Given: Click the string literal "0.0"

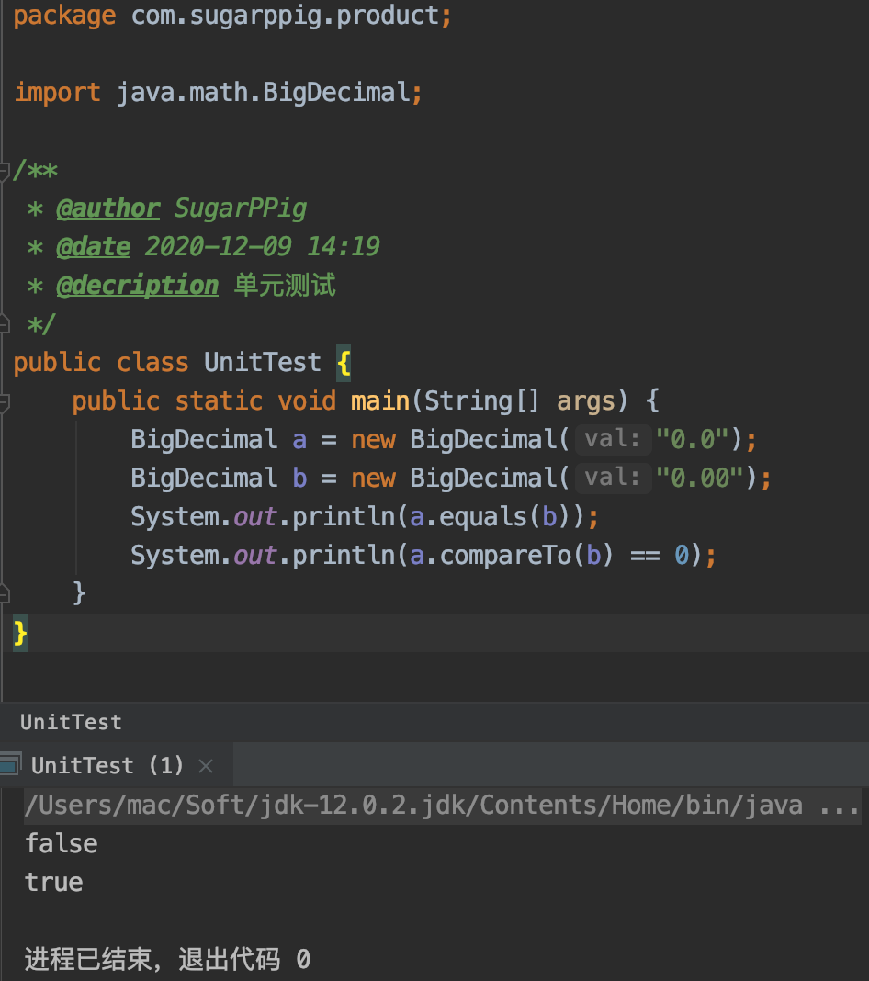Looking at the screenshot, I should click(x=692, y=439).
